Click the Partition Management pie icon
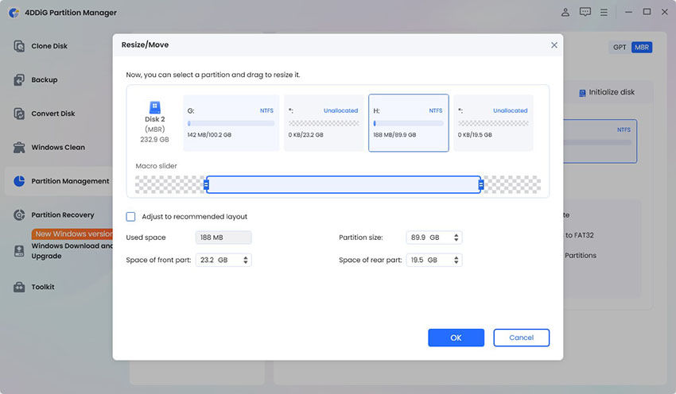 coord(19,181)
